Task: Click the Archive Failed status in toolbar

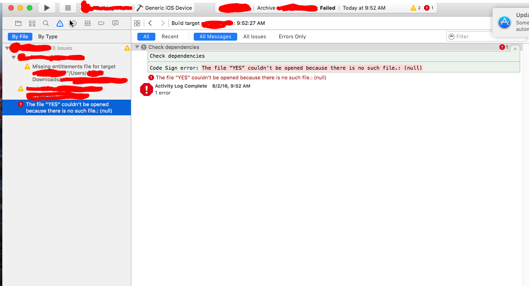Action: point(296,8)
